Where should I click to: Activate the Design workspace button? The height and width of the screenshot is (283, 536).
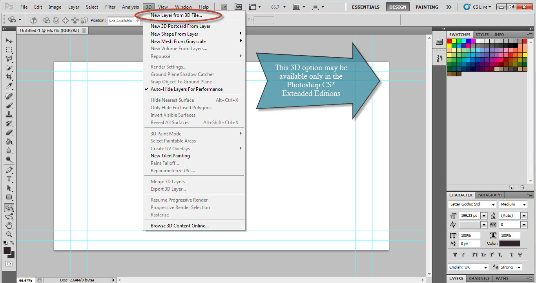pos(397,7)
